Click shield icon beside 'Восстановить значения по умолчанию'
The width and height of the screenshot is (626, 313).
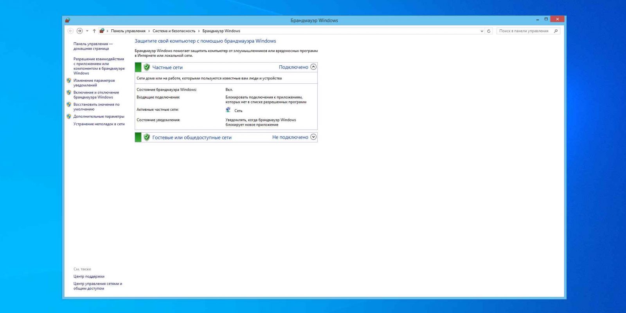click(69, 104)
